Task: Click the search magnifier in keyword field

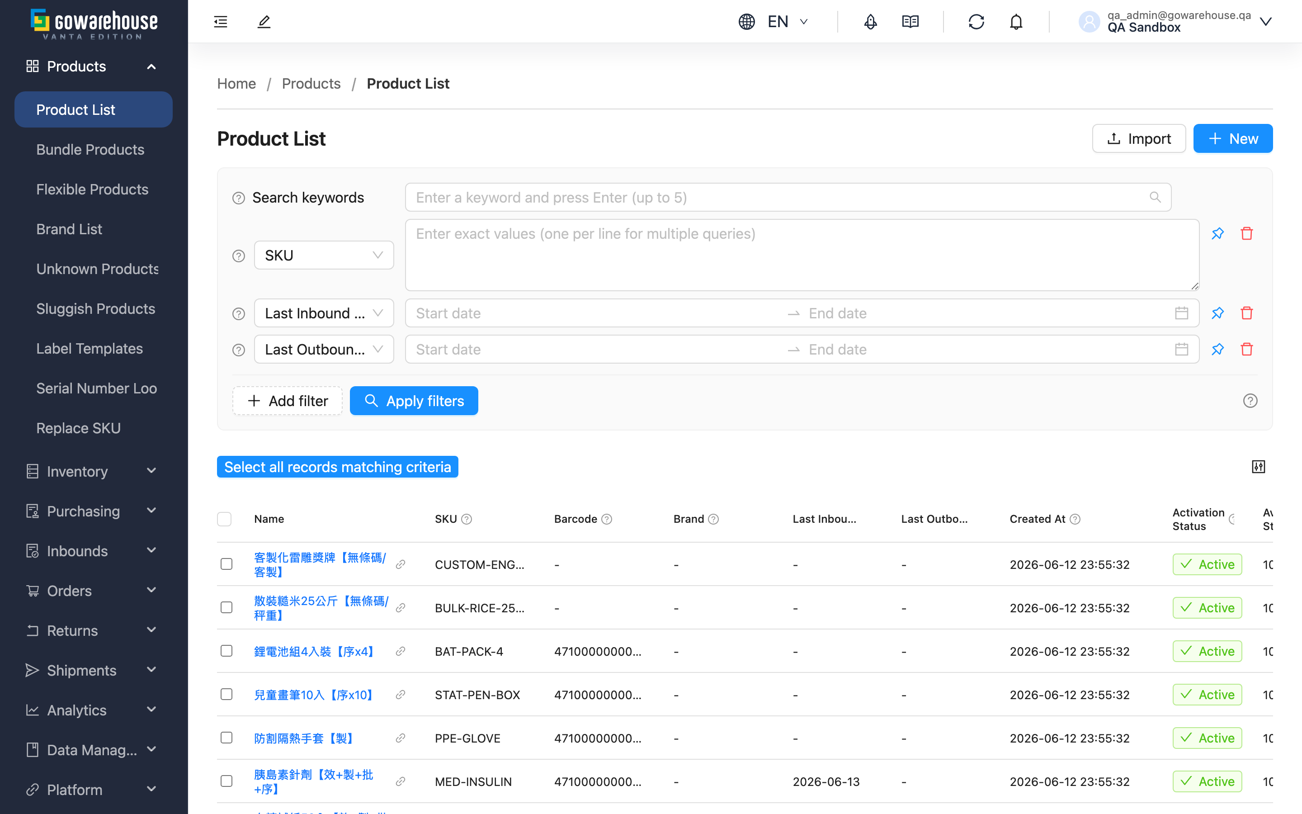Action: point(1155,197)
